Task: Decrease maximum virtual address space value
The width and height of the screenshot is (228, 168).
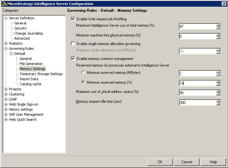Action: [x=218, y=94]
